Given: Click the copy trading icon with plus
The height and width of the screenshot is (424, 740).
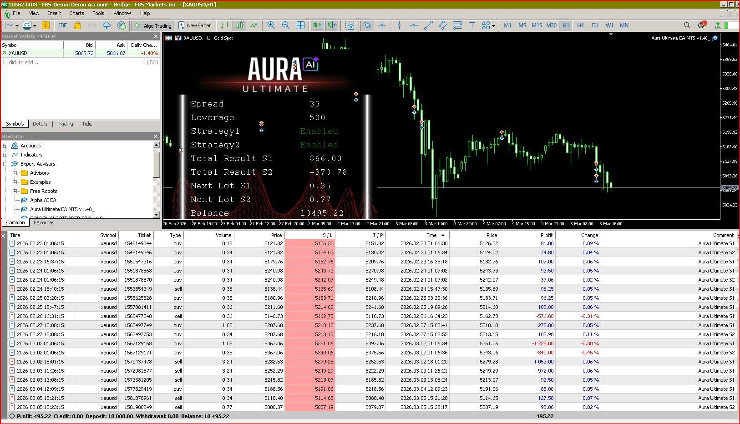Looking at the screenshot, I should pyautogui.click(x=122, y=25).
